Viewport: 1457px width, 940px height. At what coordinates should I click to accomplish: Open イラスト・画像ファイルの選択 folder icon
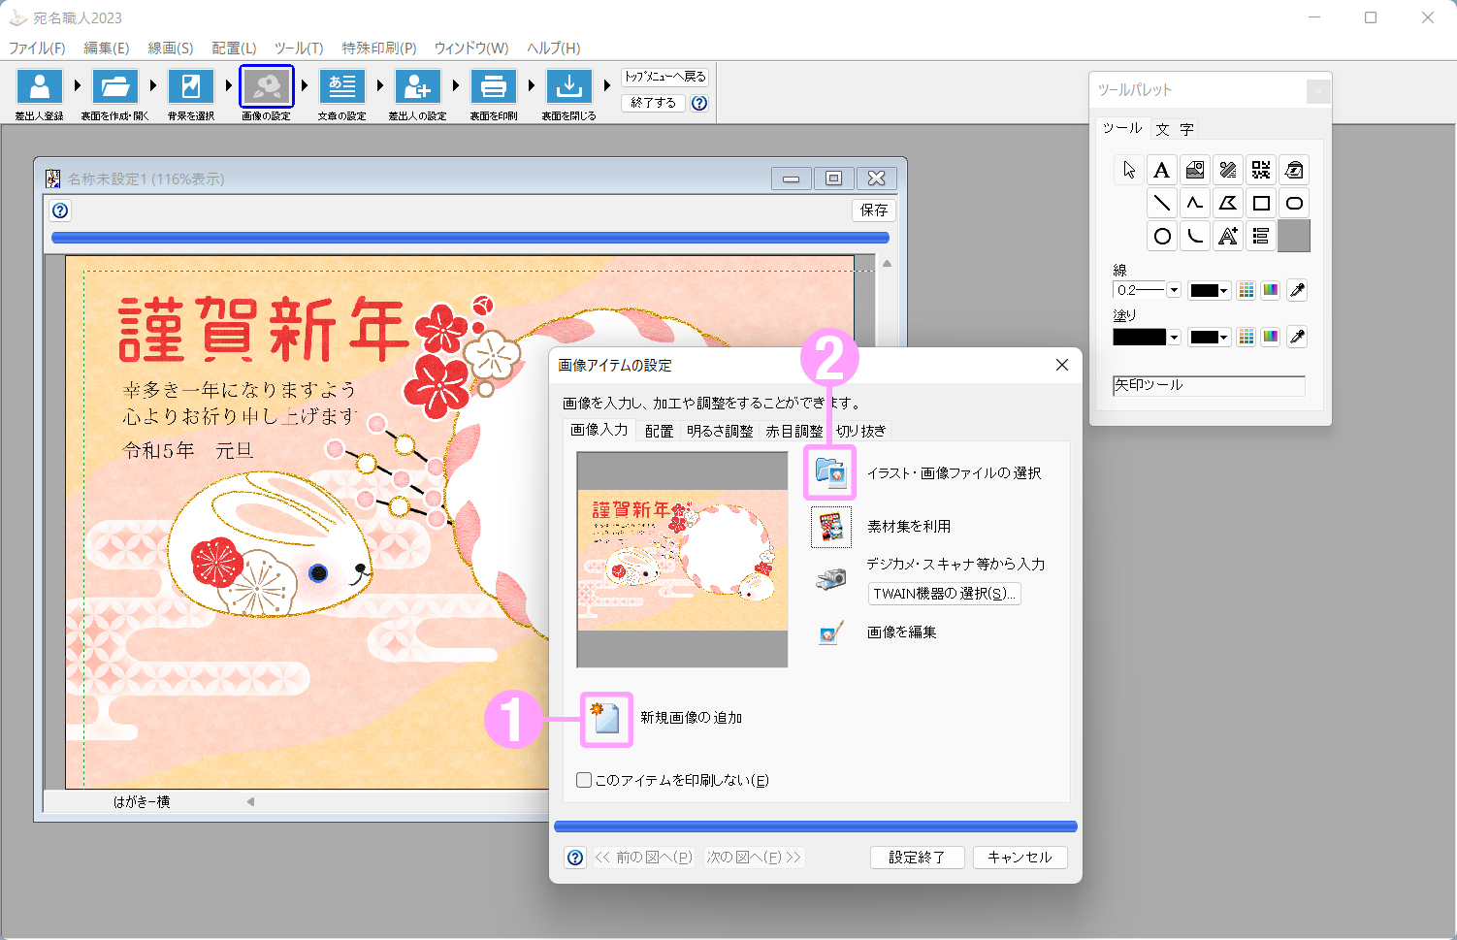[830, 472]
